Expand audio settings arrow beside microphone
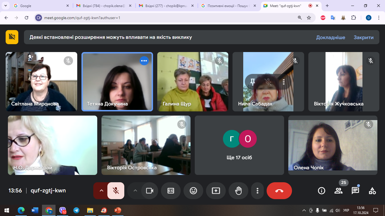 pos(101,191)
